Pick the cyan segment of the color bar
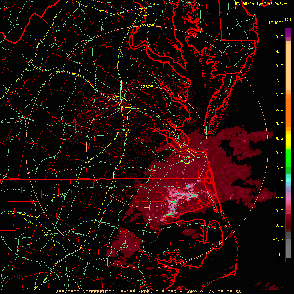Image resolution: width=294 pixels, height=294 pixels. pos(288,180)
